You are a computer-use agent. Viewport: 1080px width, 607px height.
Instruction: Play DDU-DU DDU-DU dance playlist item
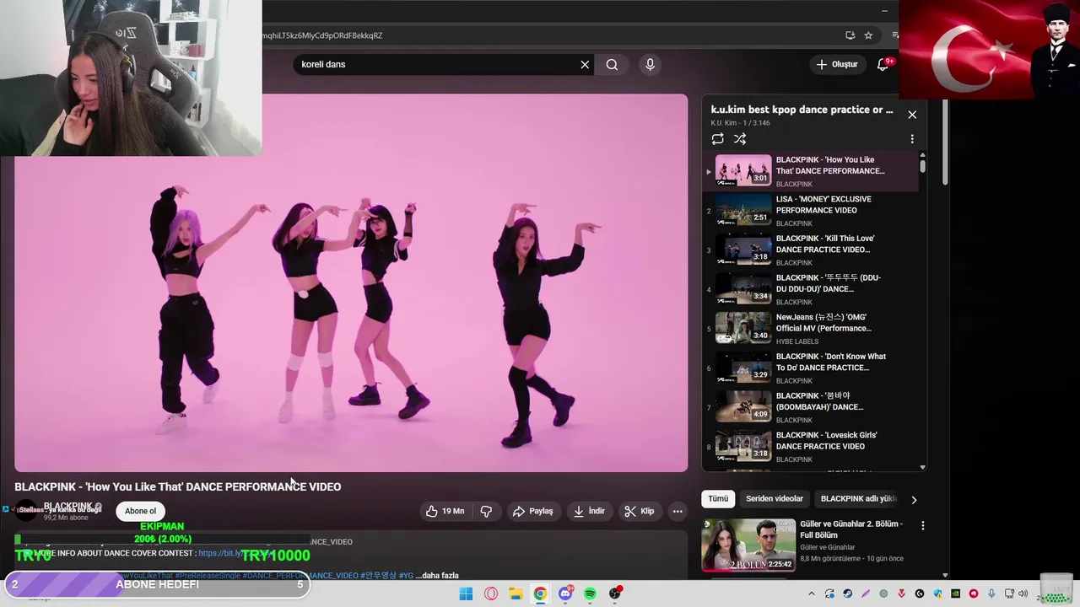810,290
